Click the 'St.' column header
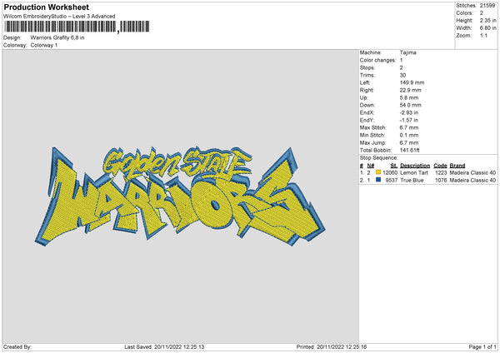 click(x=394, y=166)
